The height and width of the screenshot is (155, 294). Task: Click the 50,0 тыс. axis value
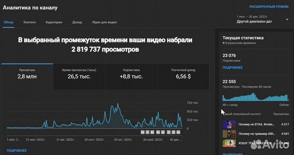point(193,111)
